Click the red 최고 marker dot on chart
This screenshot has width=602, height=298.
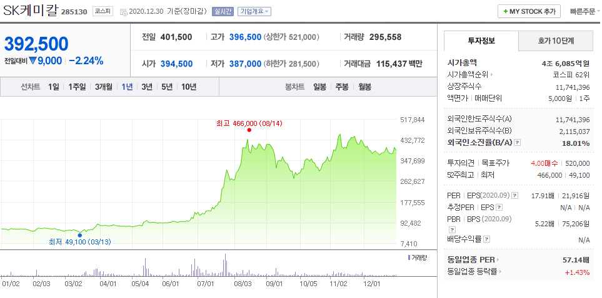(x=249, y=130)
